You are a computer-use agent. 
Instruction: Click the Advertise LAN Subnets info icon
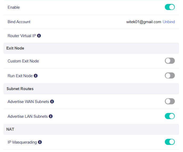51,116
